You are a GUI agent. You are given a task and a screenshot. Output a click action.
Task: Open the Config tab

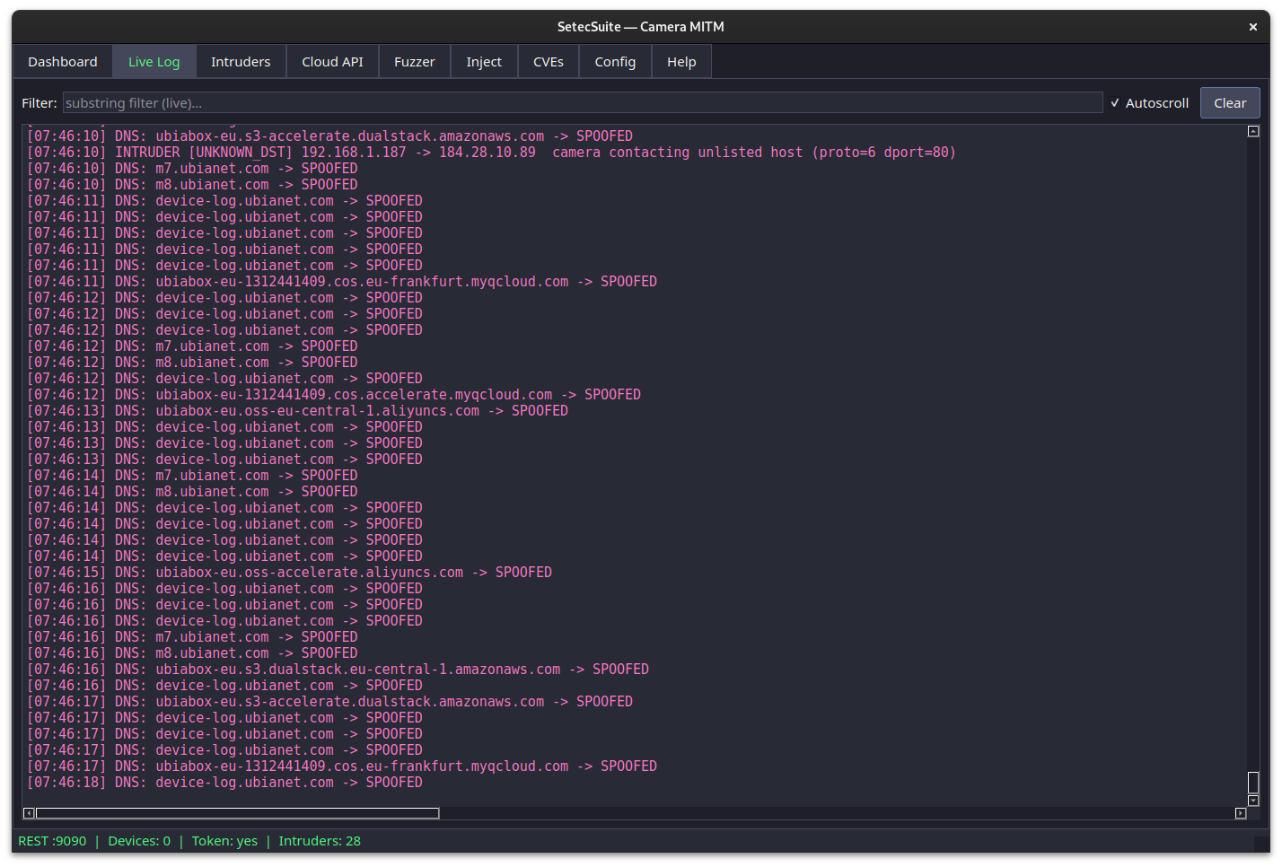[x=615, y=61]
